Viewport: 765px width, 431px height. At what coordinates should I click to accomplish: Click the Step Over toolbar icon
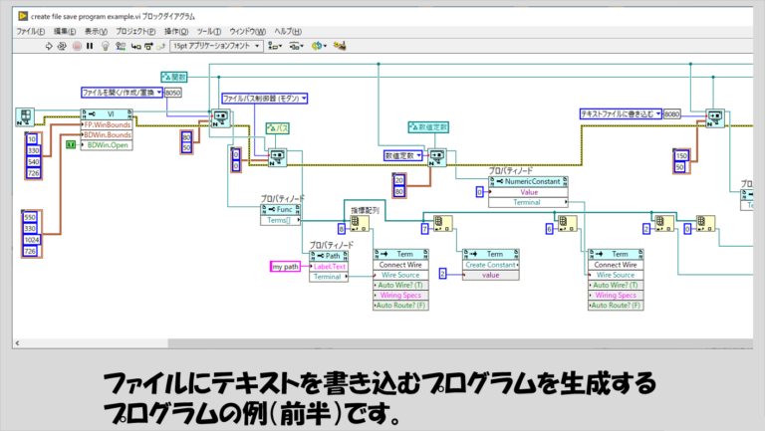pos(148,47)
